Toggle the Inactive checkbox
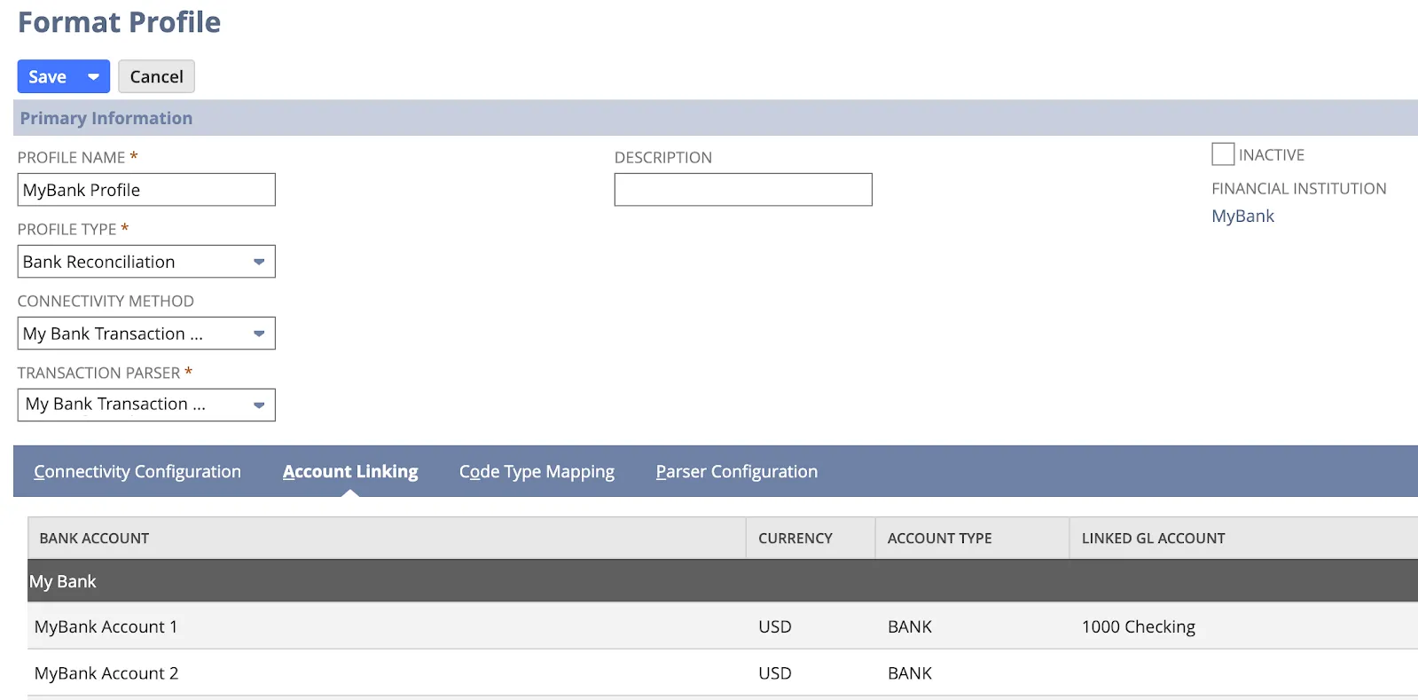The image size is (1418, 700). tap(1223, 154)
